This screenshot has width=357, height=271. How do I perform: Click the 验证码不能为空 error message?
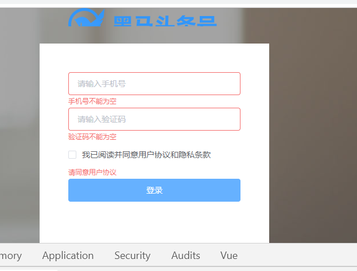click(x=92, y=136)
